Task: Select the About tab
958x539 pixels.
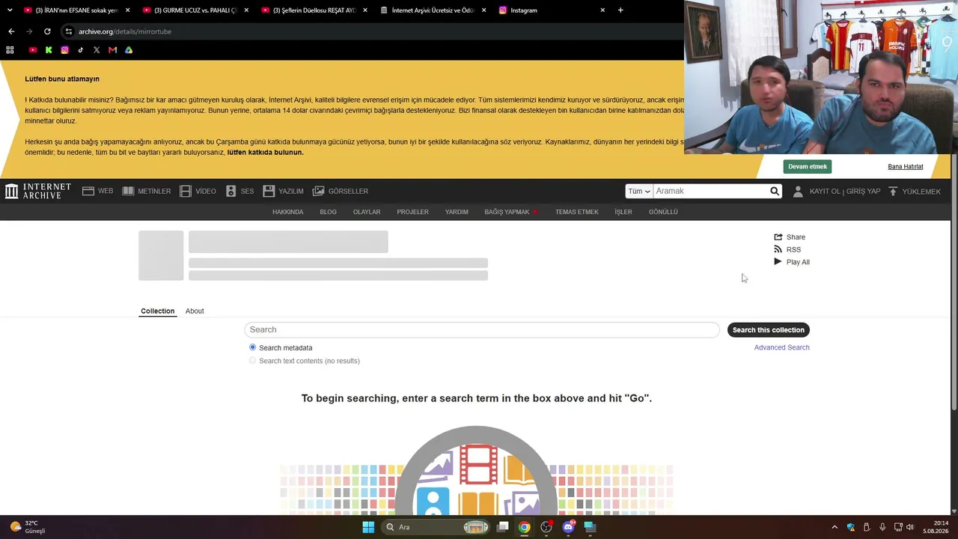Action: 195,311
